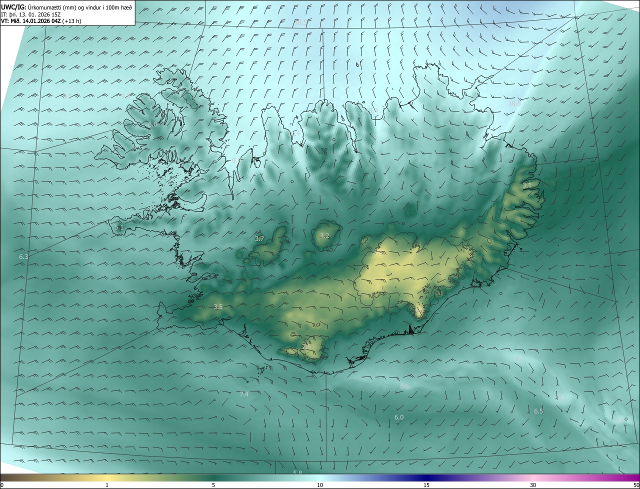This screenshot has height=489, width=640.
Task: Click the color bar tick label 0
Action: [2, 485]
